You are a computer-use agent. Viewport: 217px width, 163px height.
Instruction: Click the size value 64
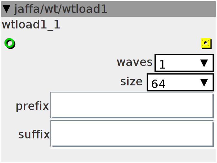point(158,84)
